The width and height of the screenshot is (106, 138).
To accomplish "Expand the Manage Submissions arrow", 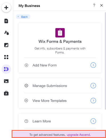I will [x=93, y=86].
